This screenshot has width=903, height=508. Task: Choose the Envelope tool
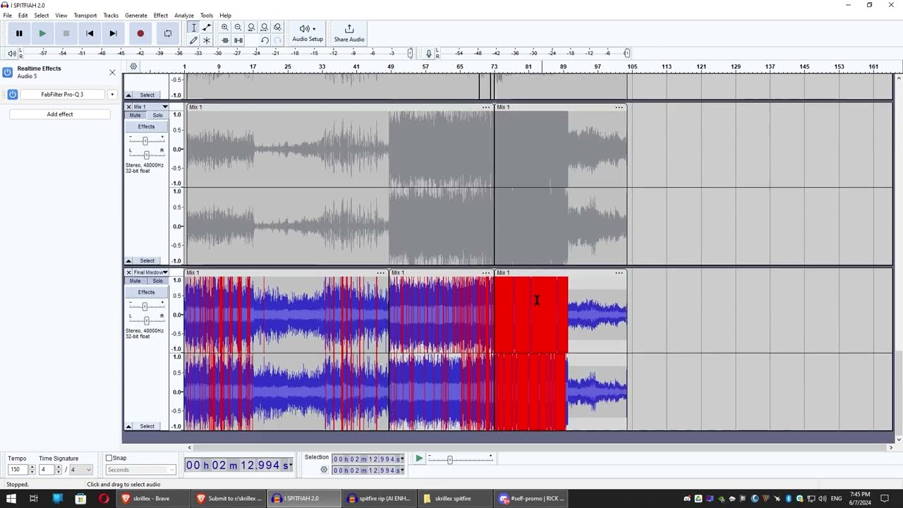point(207,28)
